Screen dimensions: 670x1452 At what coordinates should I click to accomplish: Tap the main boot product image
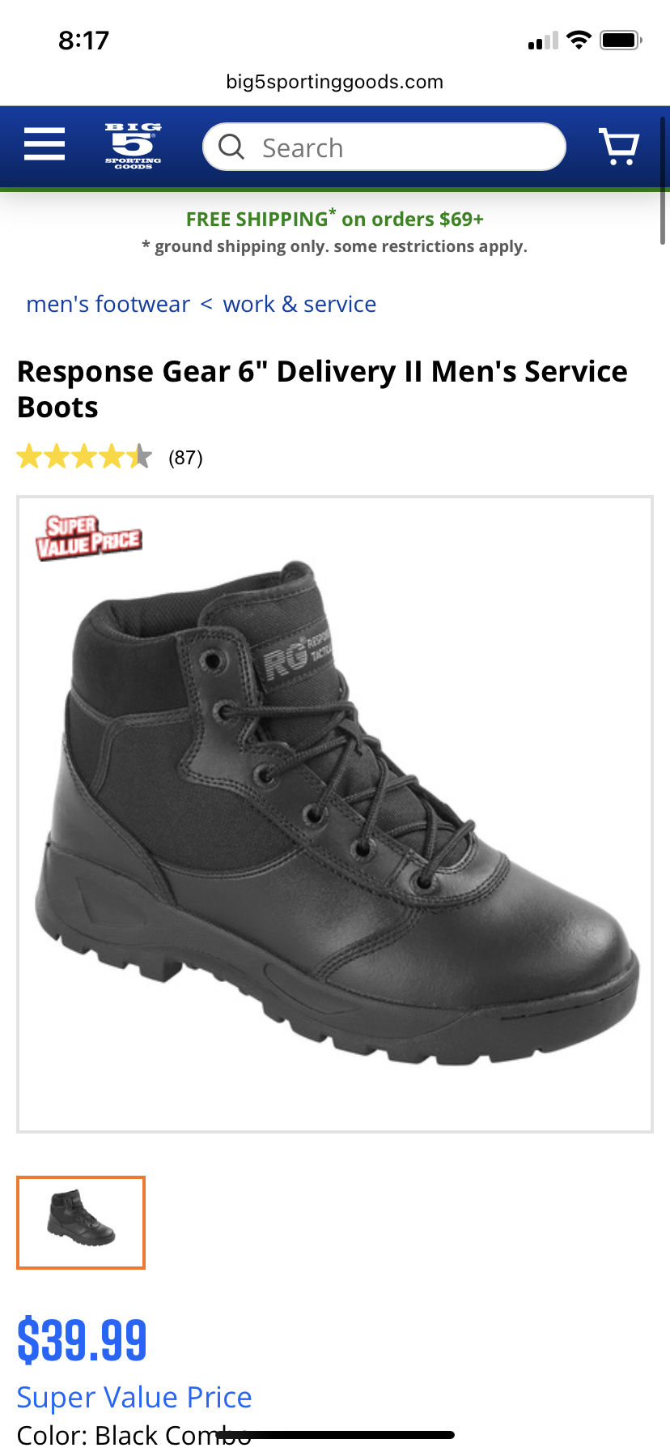[335, 814]
